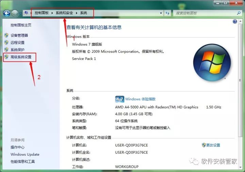Viewport: 245px width, 172px height.
Task: Open Help via the blue question mark icon
Action: [x=235, y=21]
